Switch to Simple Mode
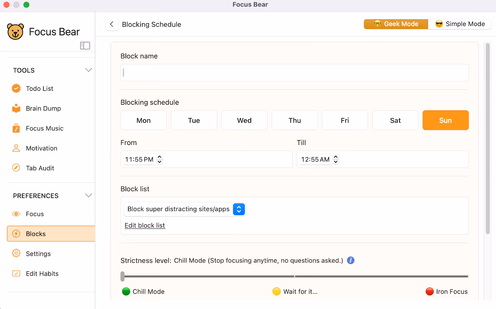The width and height of the screenshot is (496, 309). coord(460,24)
